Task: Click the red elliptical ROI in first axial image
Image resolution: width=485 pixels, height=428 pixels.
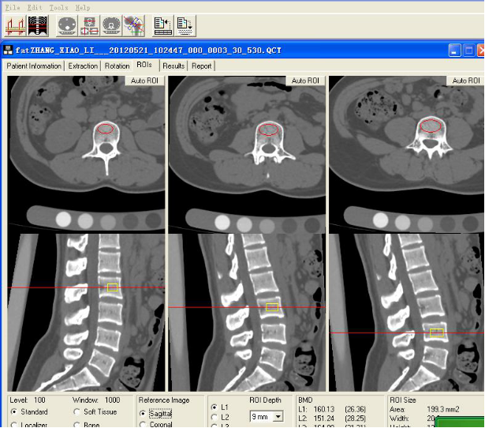Action: pos(106,128)
